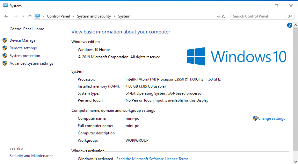Click the computer icon in address bar
This screenshot has width=298, height=164.
pos(38,16)
